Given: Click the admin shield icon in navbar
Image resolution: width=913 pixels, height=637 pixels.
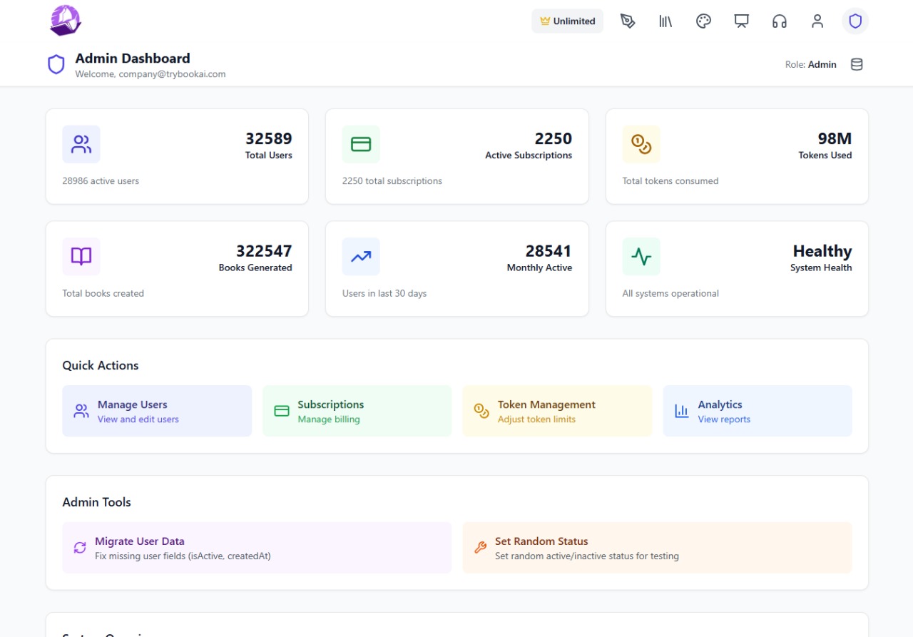Looking at the screenshot, I should [x=855, y=21].
